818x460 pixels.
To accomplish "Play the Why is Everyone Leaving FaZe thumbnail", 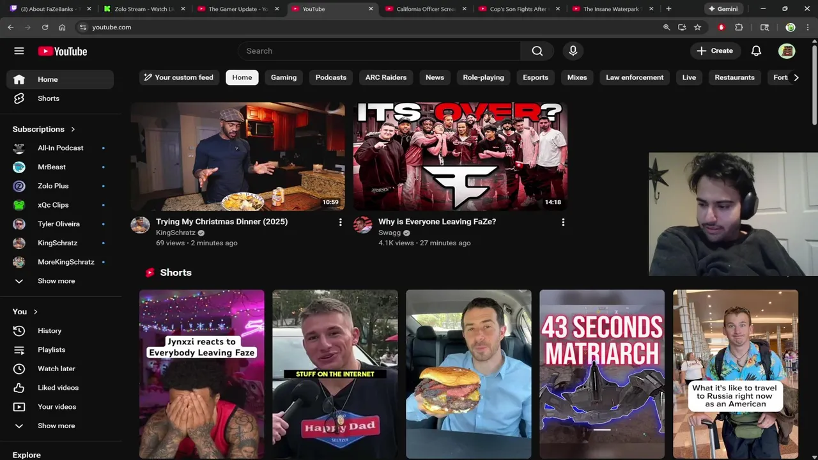I will pos(460,156).
